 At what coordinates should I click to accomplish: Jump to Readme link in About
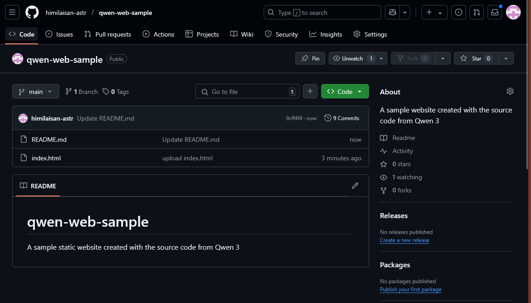(398, 138)
